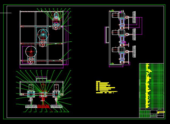Click the title block in the drawing's bottom-right corner
170x124 pixels.
pos(152,114)
